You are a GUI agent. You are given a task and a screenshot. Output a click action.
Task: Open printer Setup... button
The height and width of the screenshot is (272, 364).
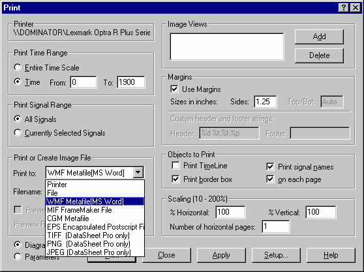pos(276,255)
